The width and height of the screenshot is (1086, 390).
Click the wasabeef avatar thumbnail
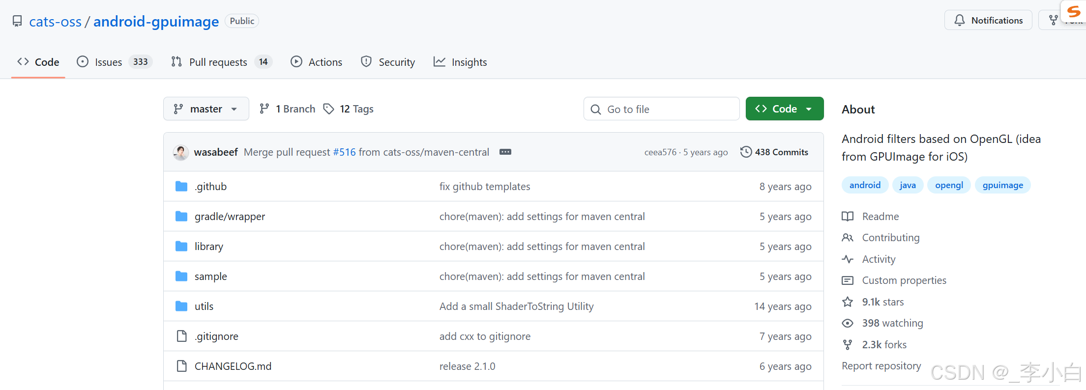coord(181,152)
